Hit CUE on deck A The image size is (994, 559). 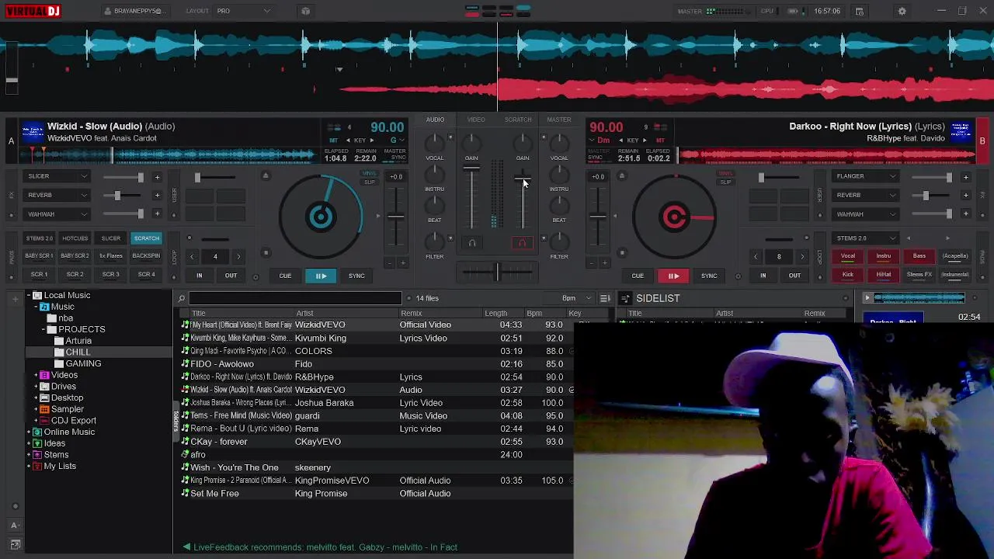click(x=285, y=276)
